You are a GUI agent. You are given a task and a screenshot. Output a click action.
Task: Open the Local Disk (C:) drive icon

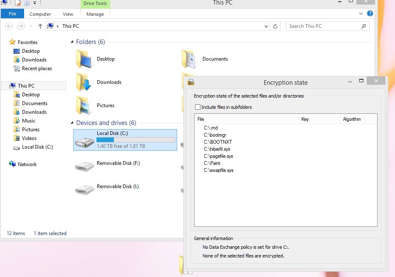pos(85,140)
